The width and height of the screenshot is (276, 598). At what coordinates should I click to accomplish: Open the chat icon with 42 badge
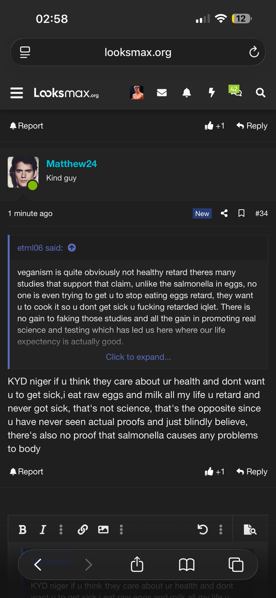(x=235, y=92)
